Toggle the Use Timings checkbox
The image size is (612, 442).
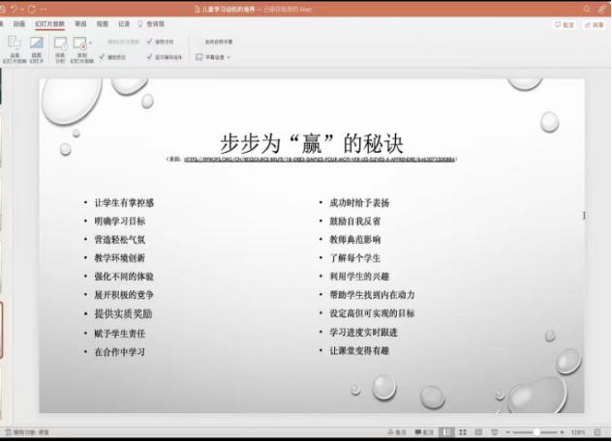click(149, 42)
